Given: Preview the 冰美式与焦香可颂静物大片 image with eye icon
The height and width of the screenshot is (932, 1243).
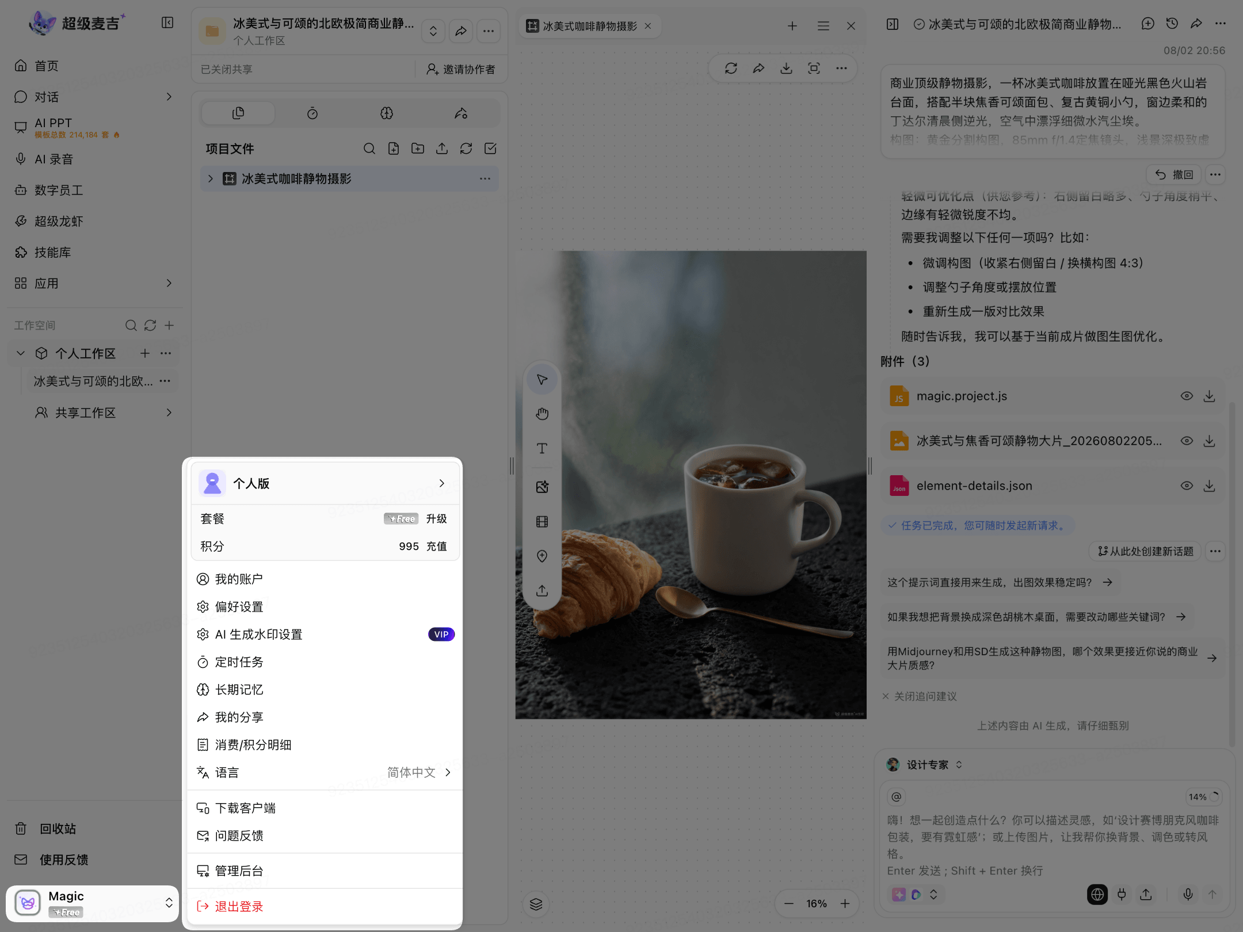Looking at the screenshot, I should pos(1187,441).
